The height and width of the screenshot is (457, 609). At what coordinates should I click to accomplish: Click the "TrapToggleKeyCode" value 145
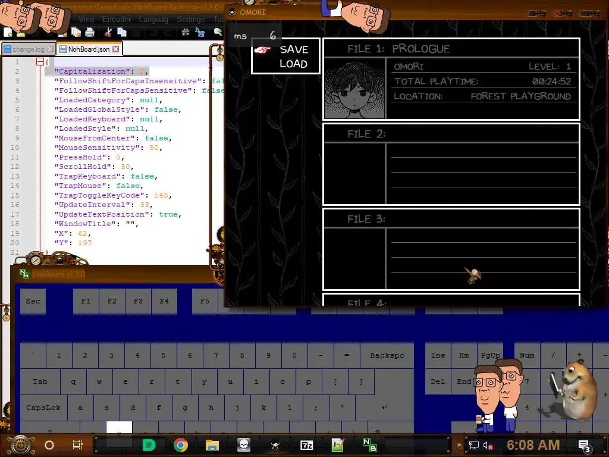click(161, 195)
